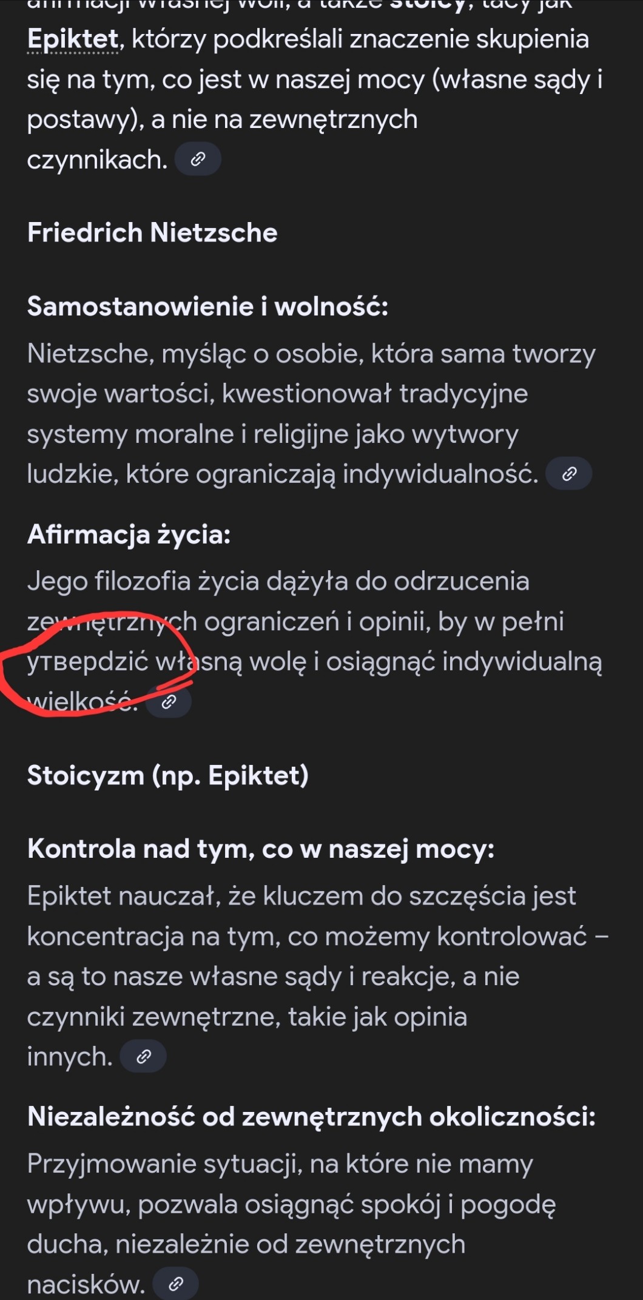Open source link after the word "czynnikach."
This screenshot has width=643, height=1300.
pyautogui.click(x=198, y=160)
